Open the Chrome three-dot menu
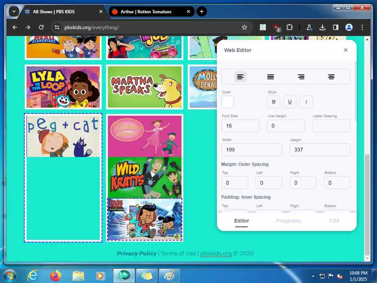This screenshot has width=377, height=283. (362, 27)
